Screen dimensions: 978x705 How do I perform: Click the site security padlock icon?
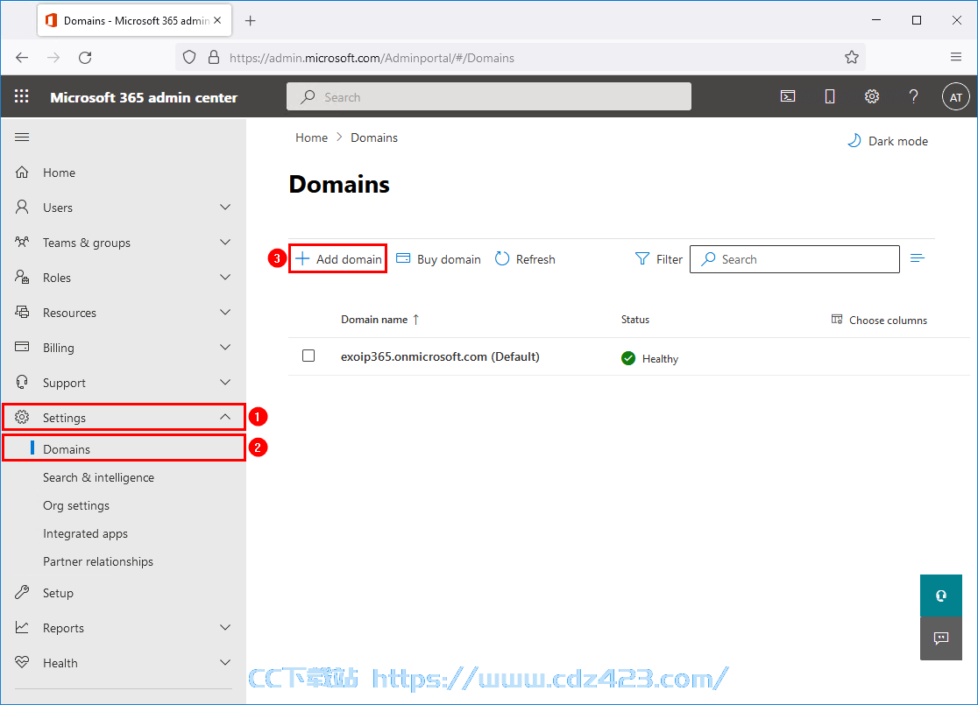pos(213,58)
